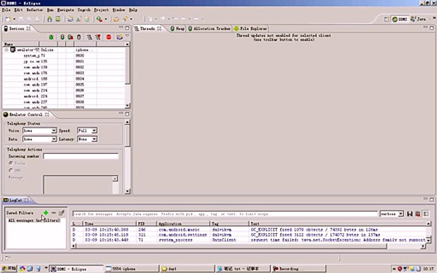Open the Refactor menu
The image size is (437, 273).
pyautogui.click(x=35, y=10)
